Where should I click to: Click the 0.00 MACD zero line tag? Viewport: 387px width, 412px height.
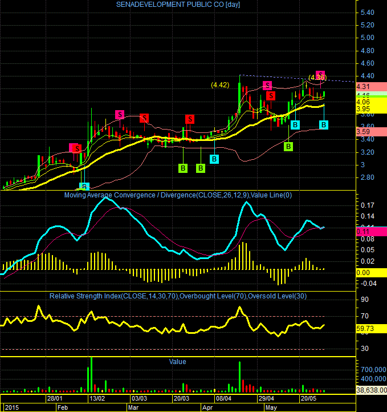[x=371, y=272]
